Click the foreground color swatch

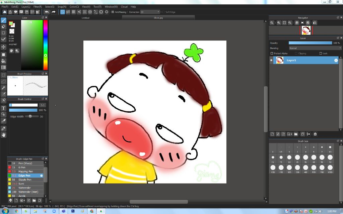coord(11,23)
